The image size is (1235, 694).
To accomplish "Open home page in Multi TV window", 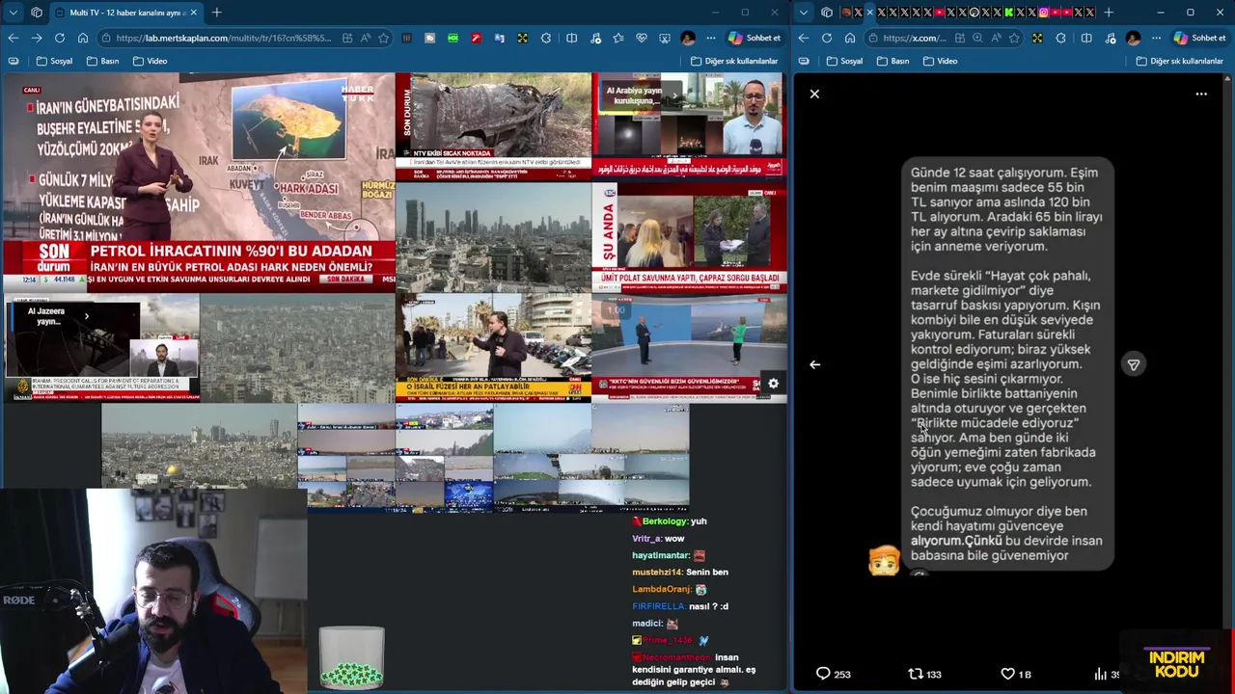I will click(x=83, y=38).
